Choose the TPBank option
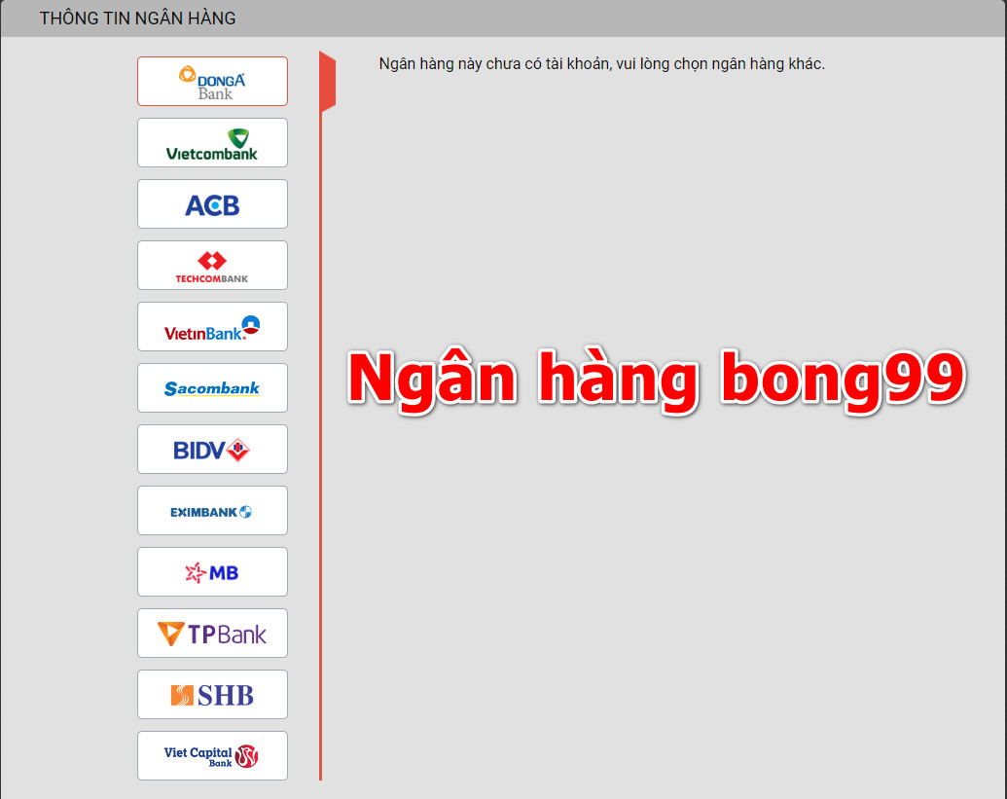Screen dimensions: 1007x799 pyautogui.click(x=212, y=634)
